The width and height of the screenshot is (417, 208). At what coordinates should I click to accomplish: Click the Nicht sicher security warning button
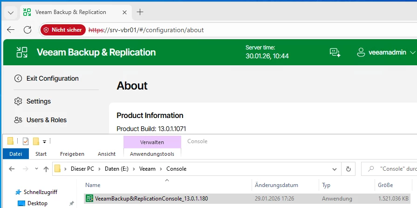(63, 30)
